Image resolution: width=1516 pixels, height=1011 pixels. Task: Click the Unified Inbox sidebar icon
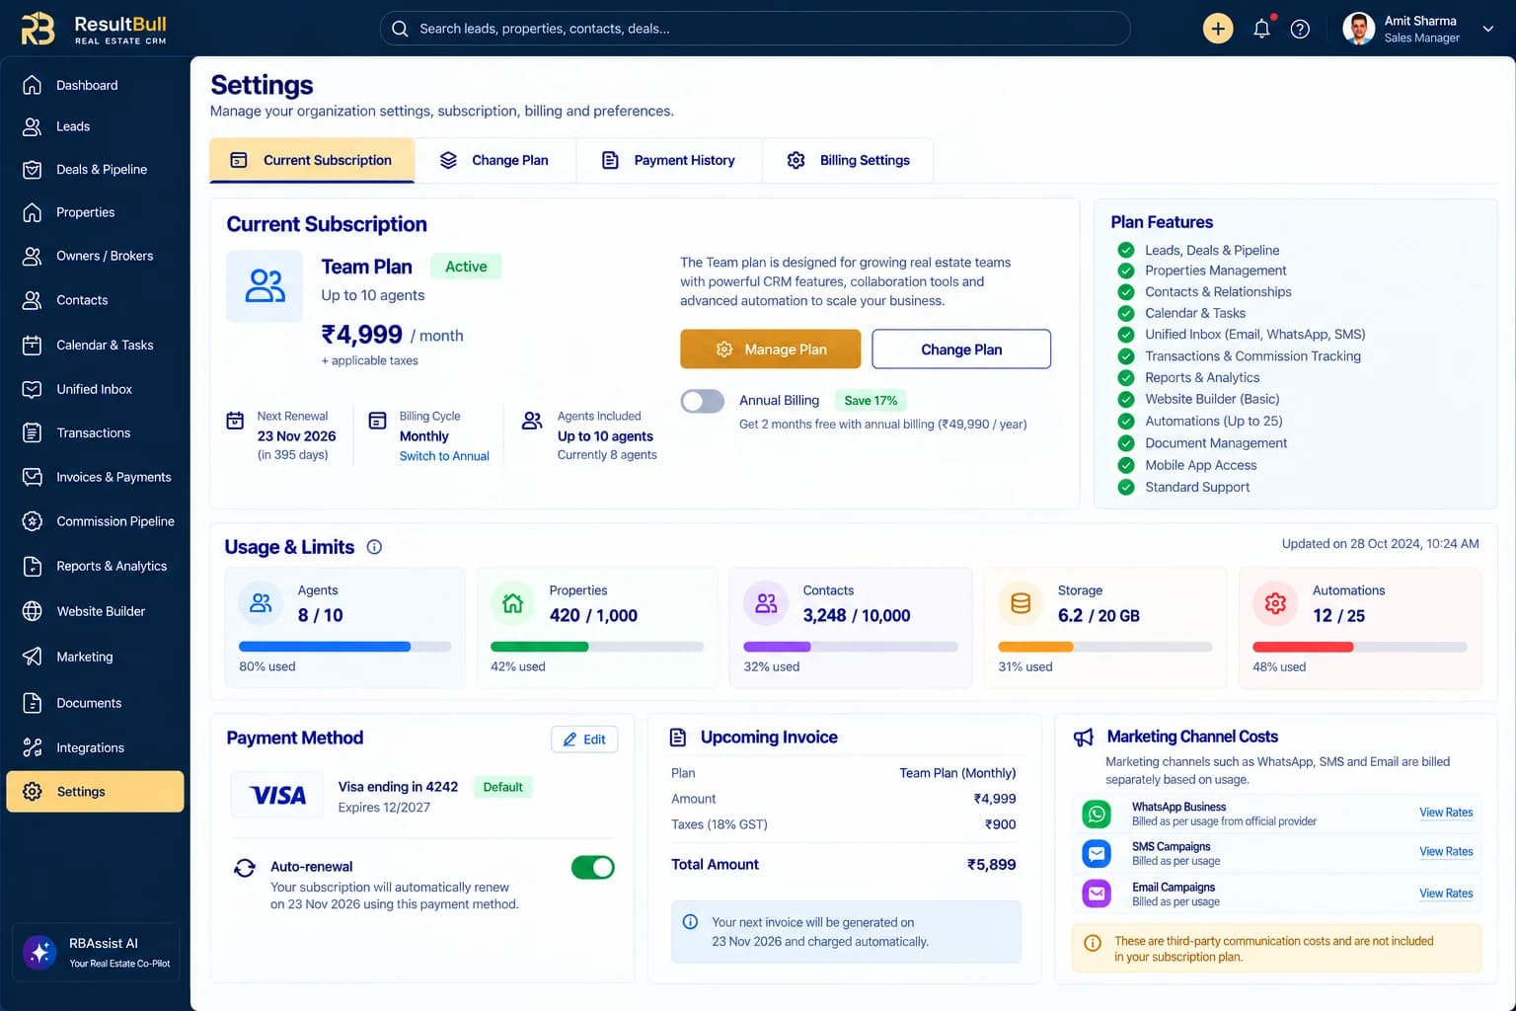(33, 389)
